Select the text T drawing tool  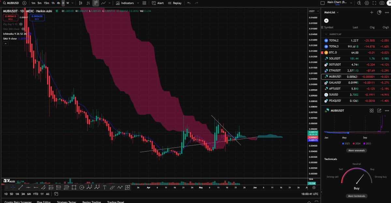(104, 187)
